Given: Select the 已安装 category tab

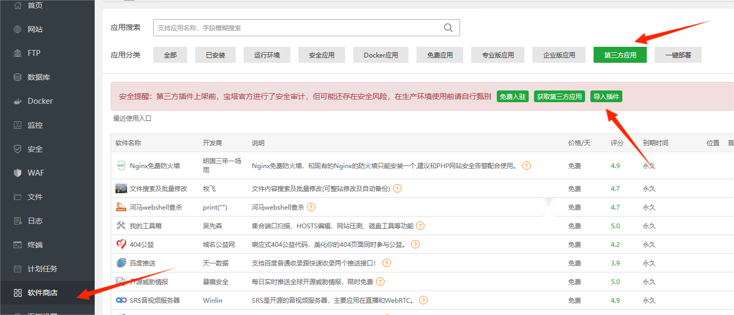Looking at the screenshot, I should click(215, 55).
